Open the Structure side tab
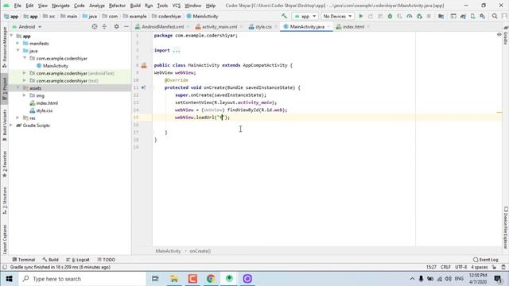This screenshot has height=286, width=509. pos(5,200)
